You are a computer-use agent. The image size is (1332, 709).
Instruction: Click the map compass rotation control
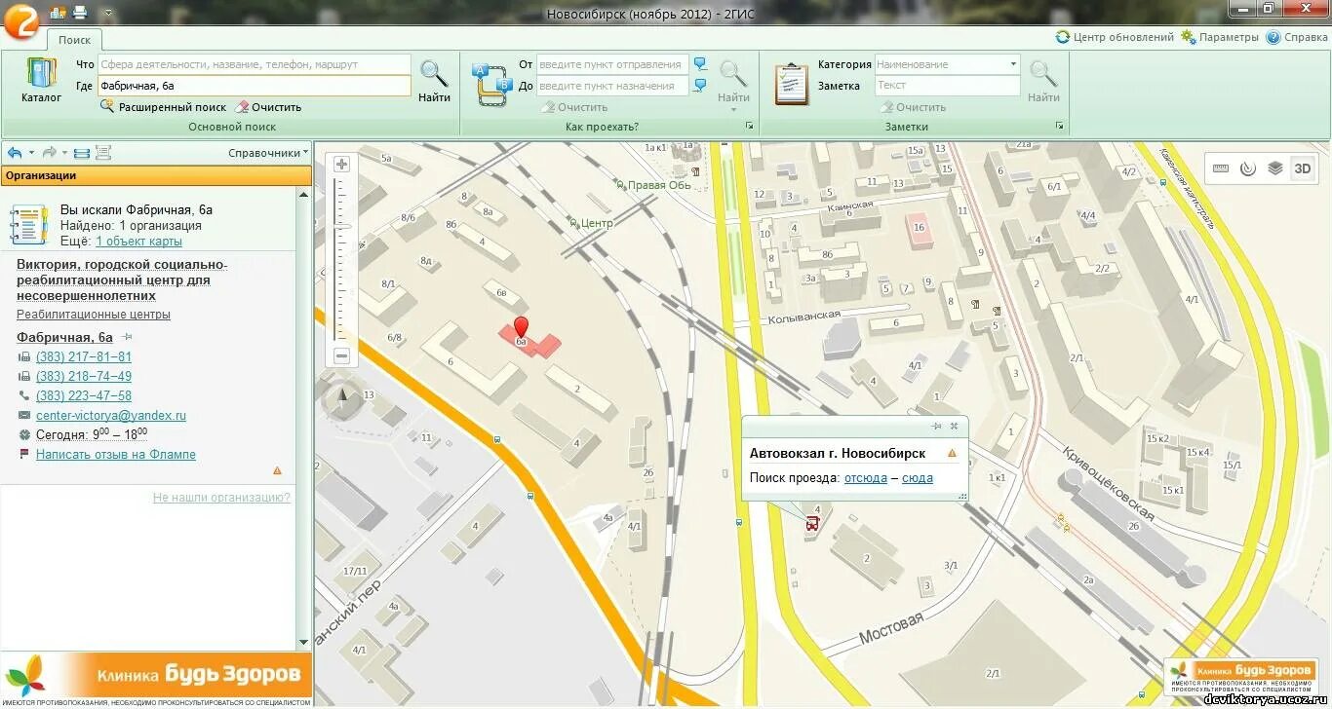pyautogui.click(x=342, y=395)
